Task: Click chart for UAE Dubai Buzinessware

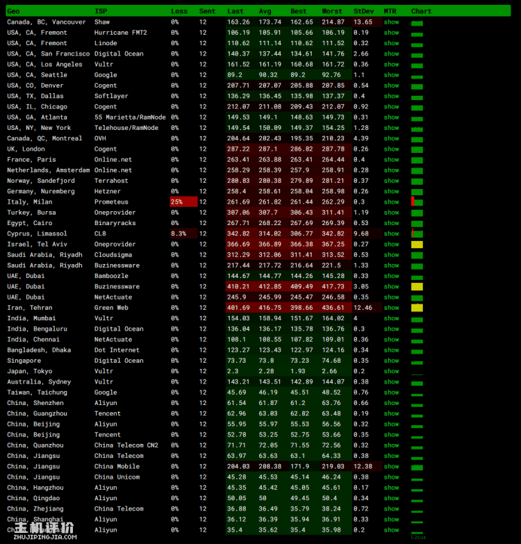Action: pyautogui.click(x=417, y=286)
